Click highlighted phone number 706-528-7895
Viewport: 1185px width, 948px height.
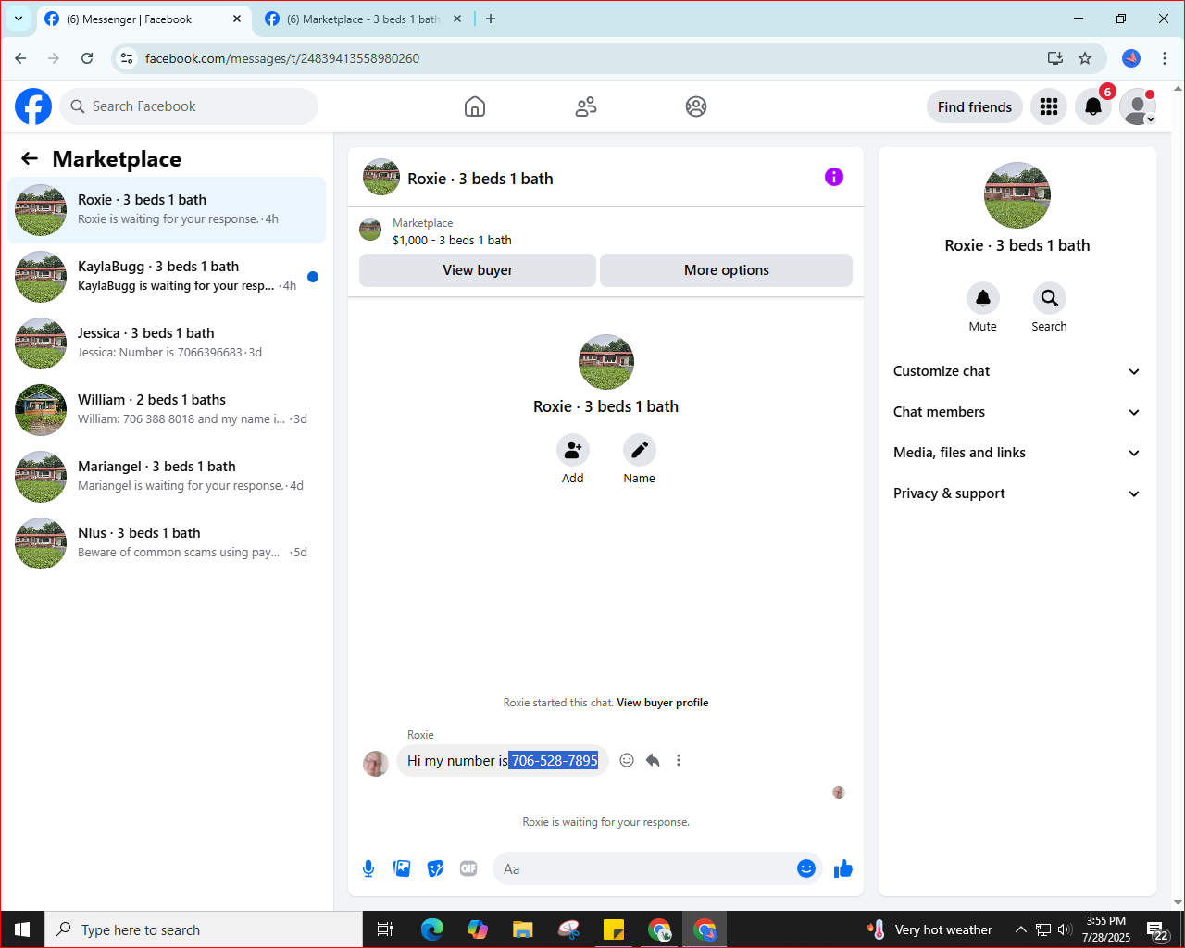coord(555,760)
